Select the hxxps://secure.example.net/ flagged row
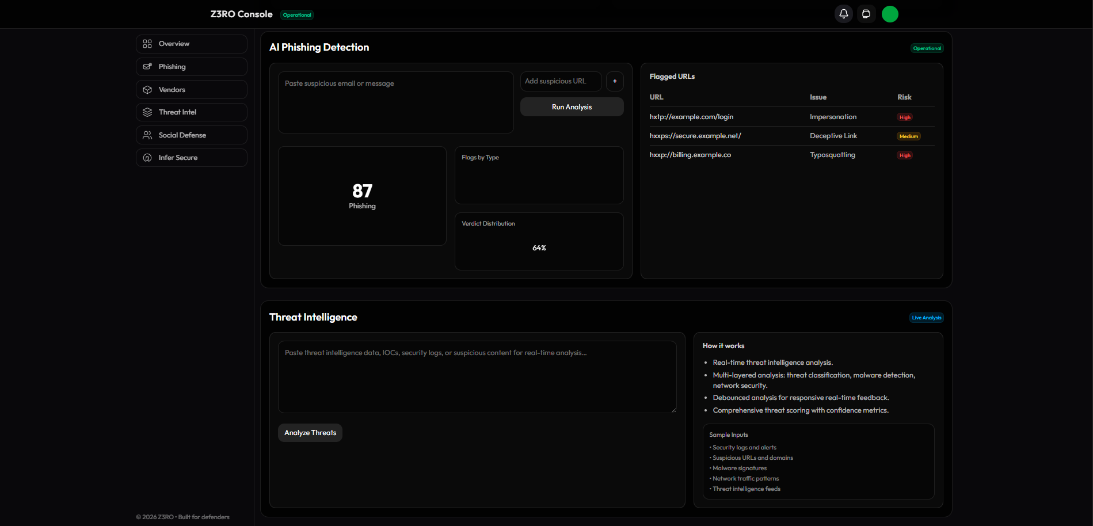The image size is (1093, 526). [x=695, y=136]
